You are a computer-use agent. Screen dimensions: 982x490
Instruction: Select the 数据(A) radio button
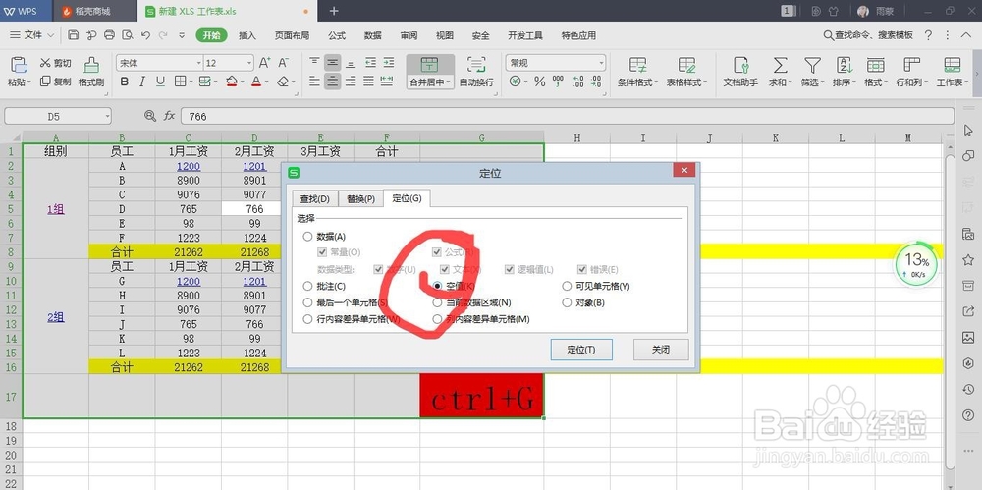(x=306, y=237)
